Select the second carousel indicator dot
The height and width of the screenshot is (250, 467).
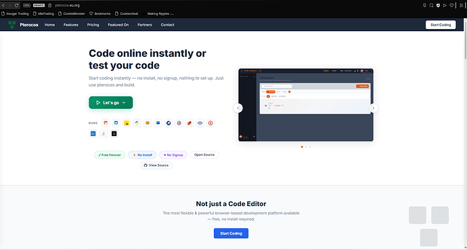tap(306, 147)
